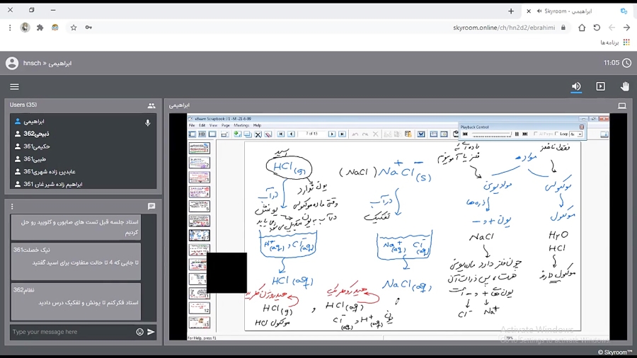The height and width of the screenshot is (358, 637).
Task: Open the Skyroom hamburger menu
Action: pos(14,86)
